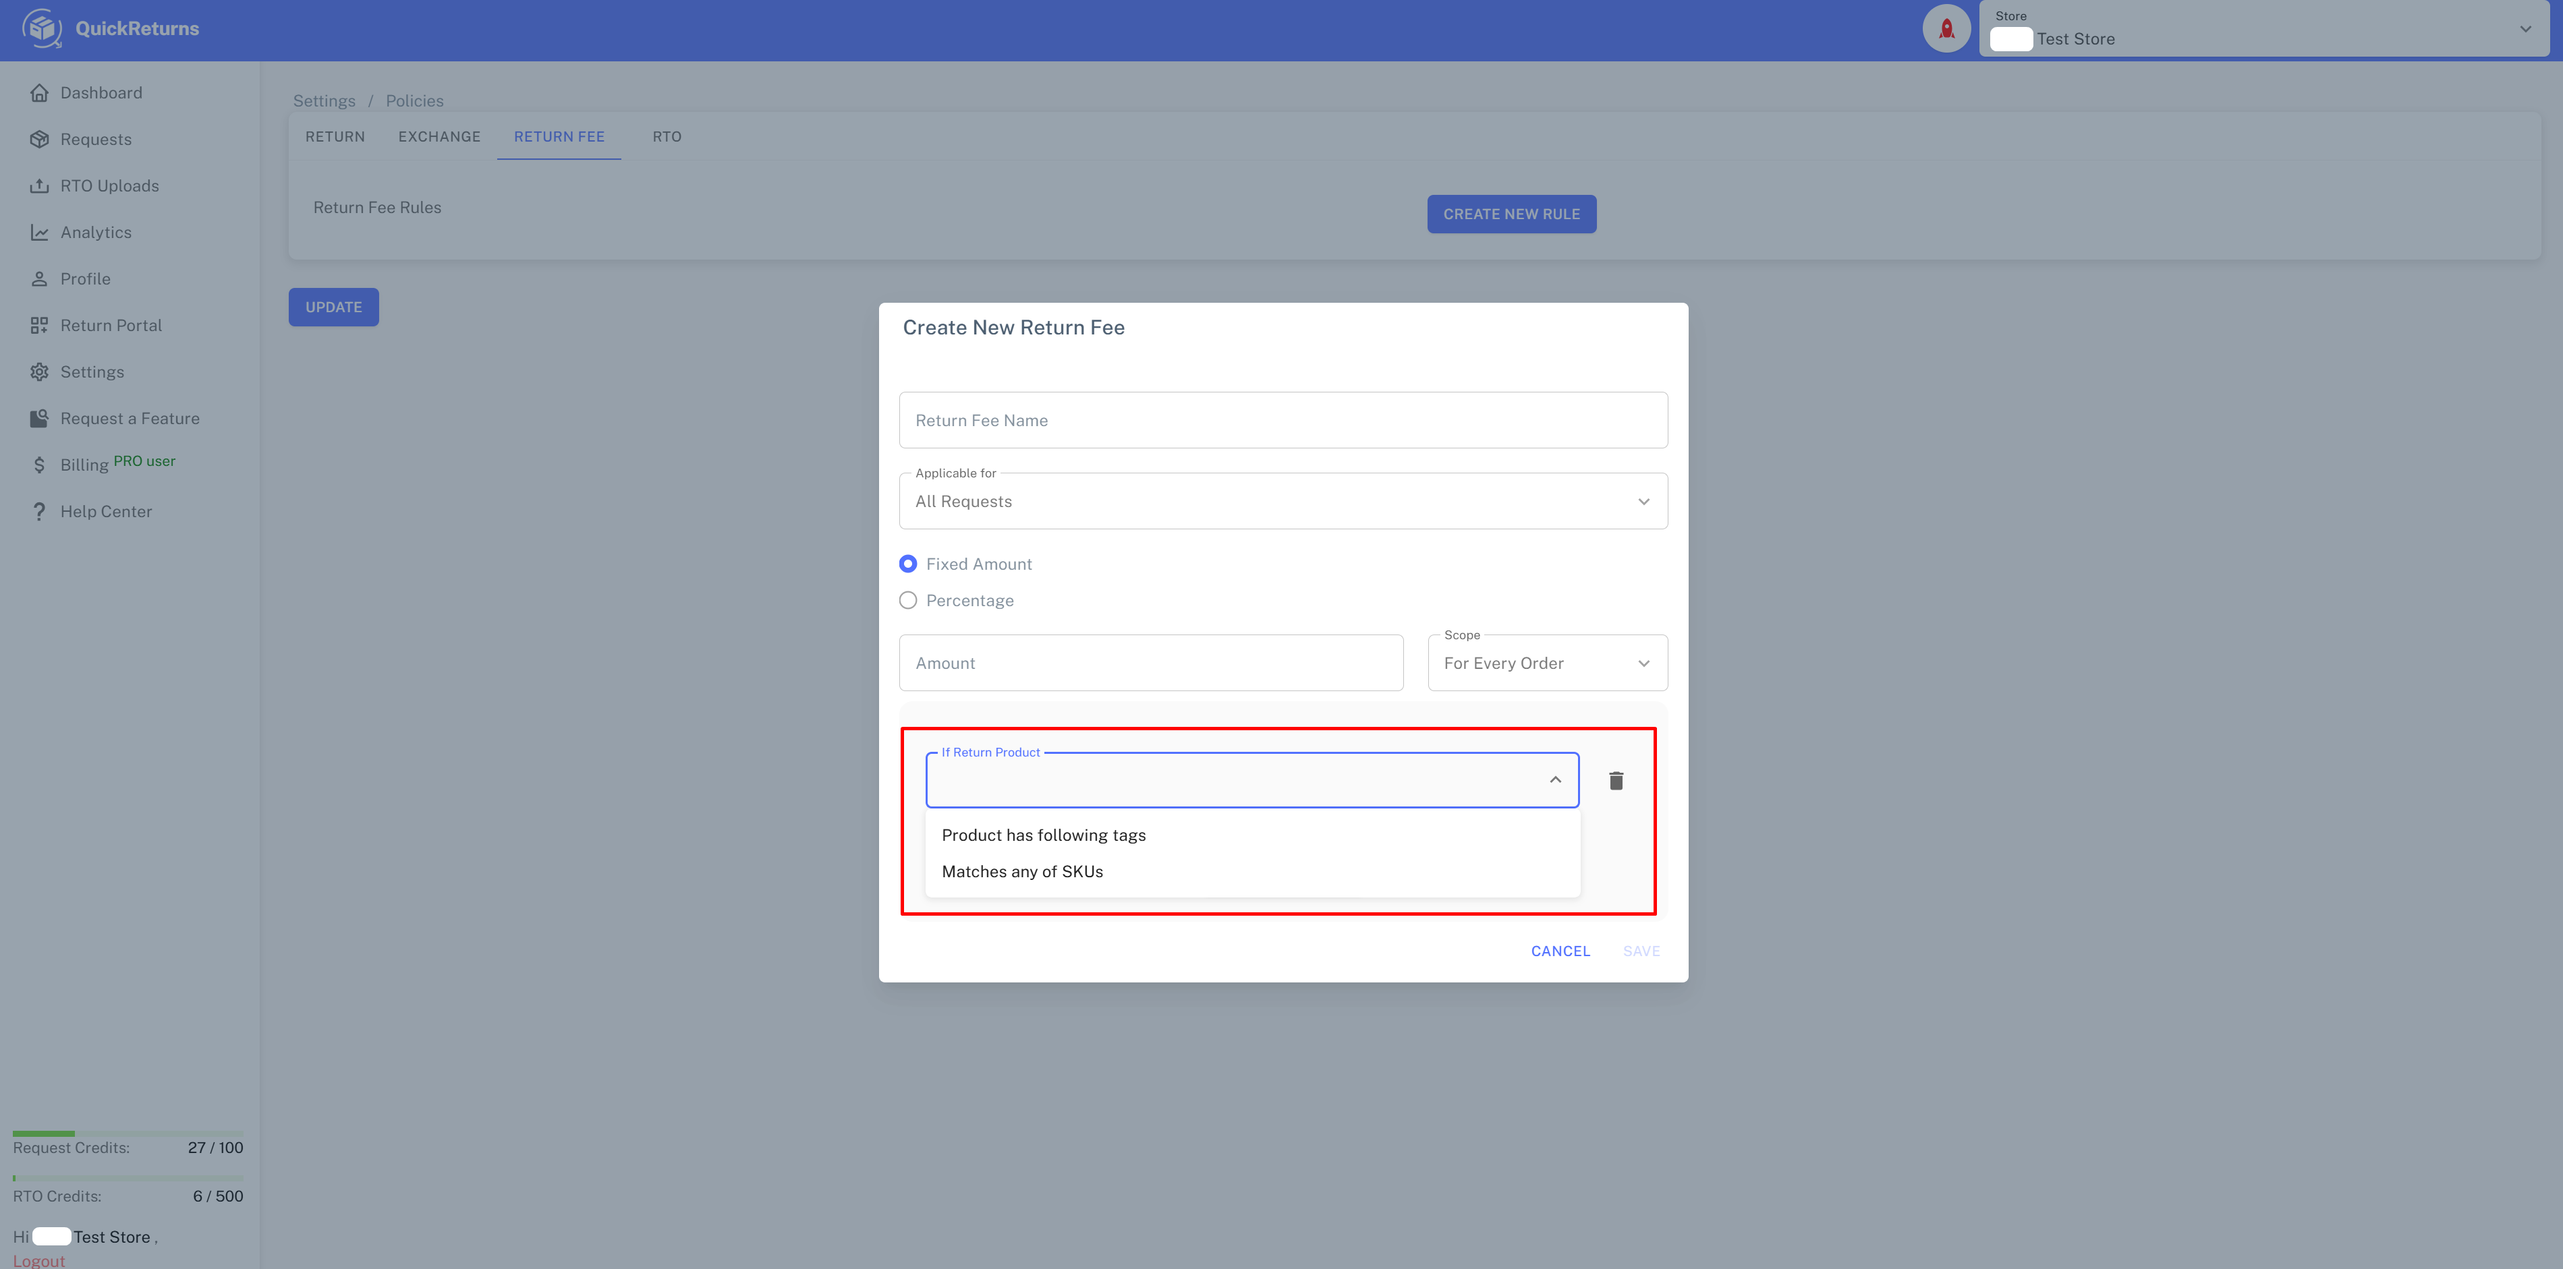The height and width of the screenshot is (1269, 2563).
Task: Choose Matches any of SKUs option
Action: pos(1251,871)
